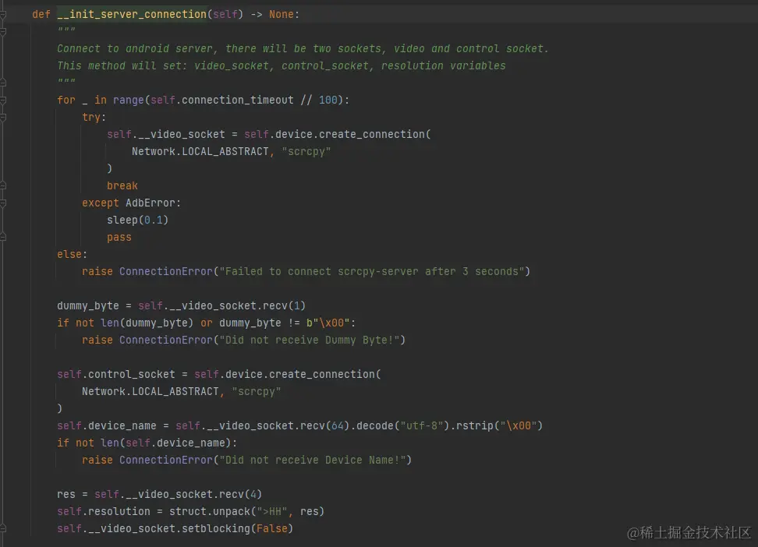This screenshot has height=547, width=758.
Task: Click the break statement
Action: coord(122,185)
